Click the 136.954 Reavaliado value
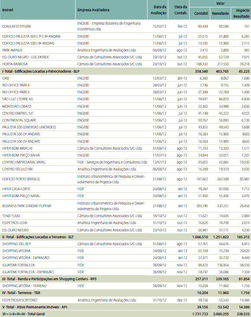Screen dimensions: 251x317 pos(223,265)
